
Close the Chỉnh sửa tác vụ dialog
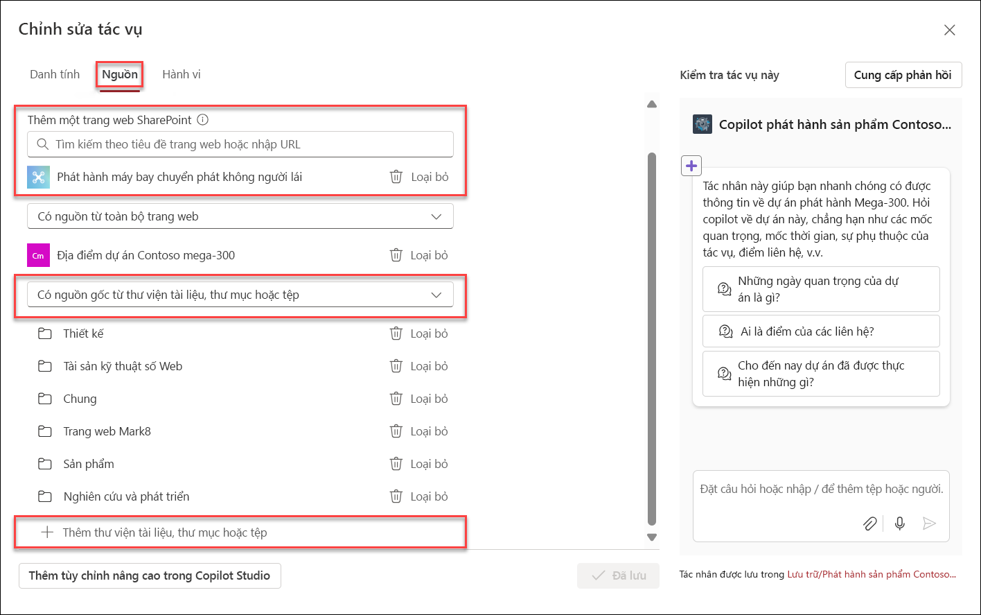(x=950, y=30)
